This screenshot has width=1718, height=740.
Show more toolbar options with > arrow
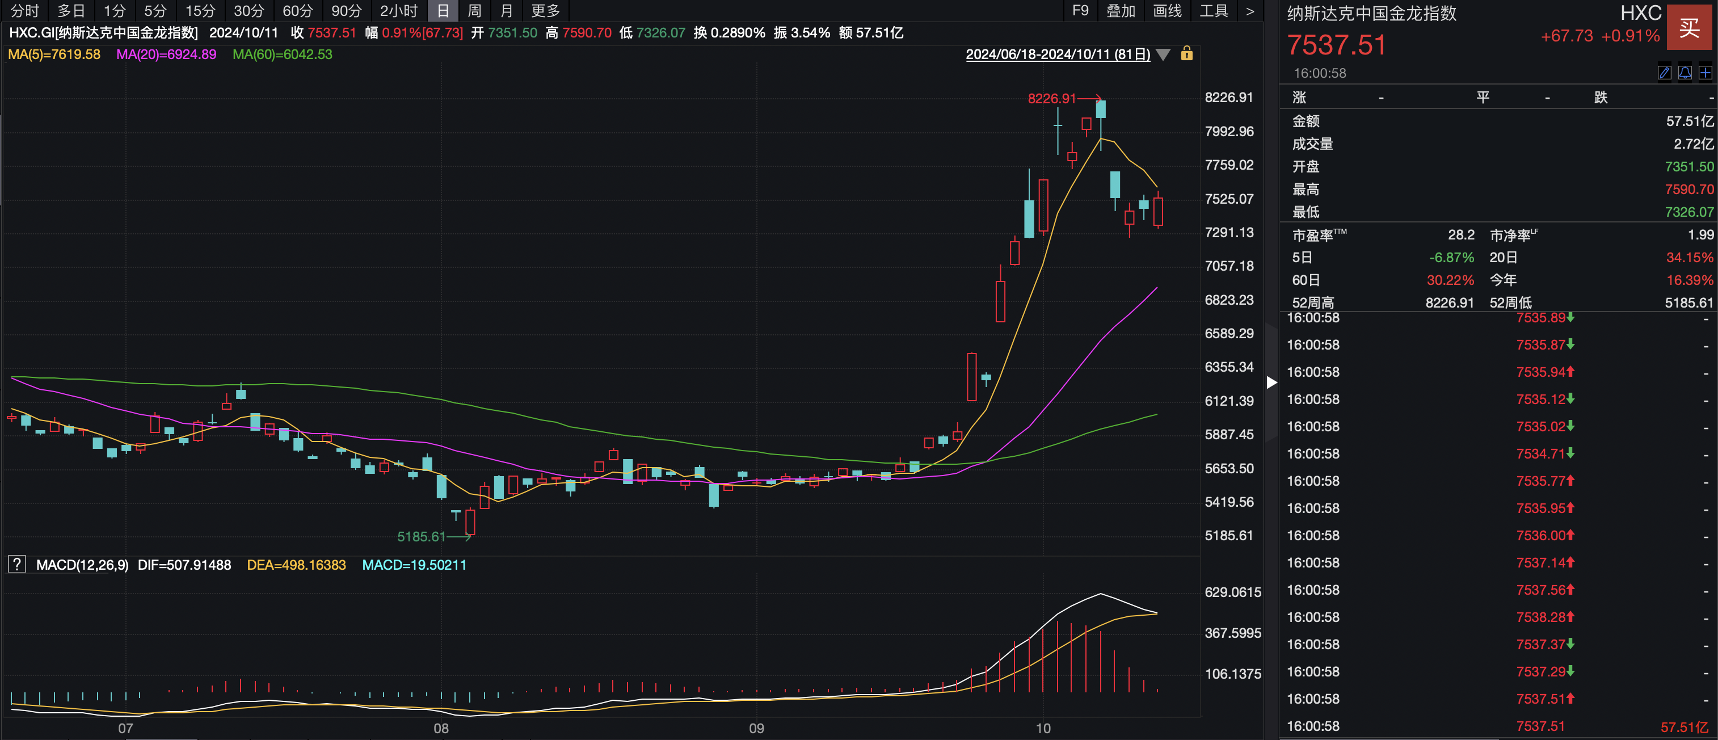(x=1250, y=11)
